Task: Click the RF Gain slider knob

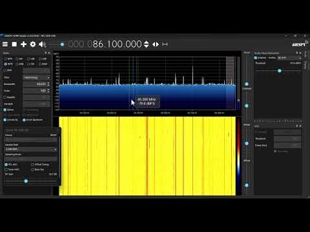Action: pyautogui.click(x=26, y=181)
